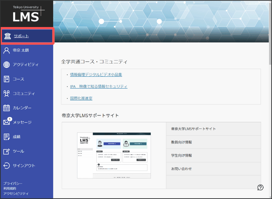Select コミュニティ in the sidebar

(24, 94)
